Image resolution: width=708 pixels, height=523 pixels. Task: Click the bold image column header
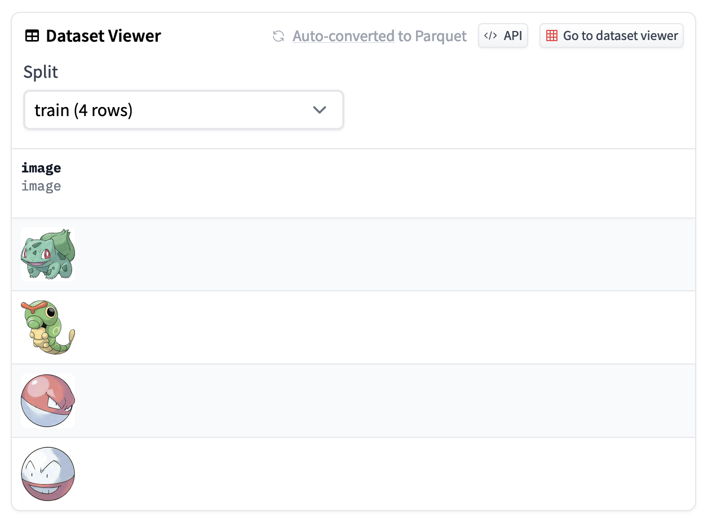(x=41, y=168)
